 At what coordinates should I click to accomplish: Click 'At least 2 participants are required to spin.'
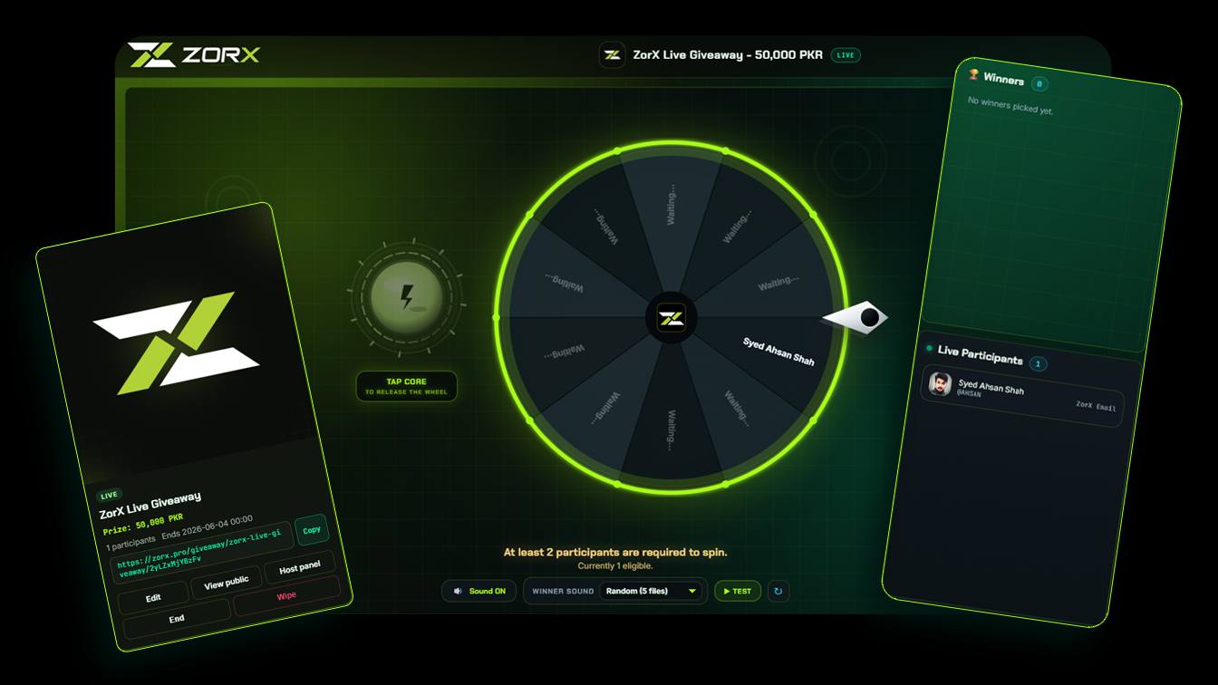tap(615, 552)
